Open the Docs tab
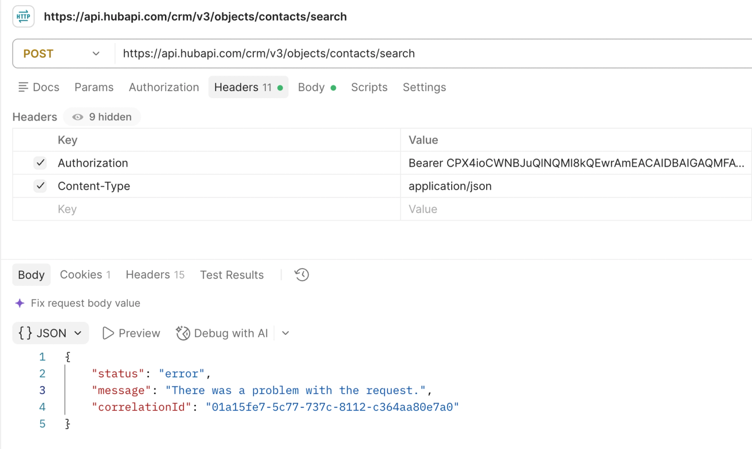The image size is (752, 449). (x=39, y=87)
